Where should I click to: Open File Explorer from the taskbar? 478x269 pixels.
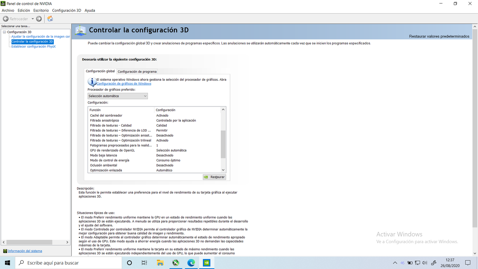pyautogui.click(x=160, y=263)
